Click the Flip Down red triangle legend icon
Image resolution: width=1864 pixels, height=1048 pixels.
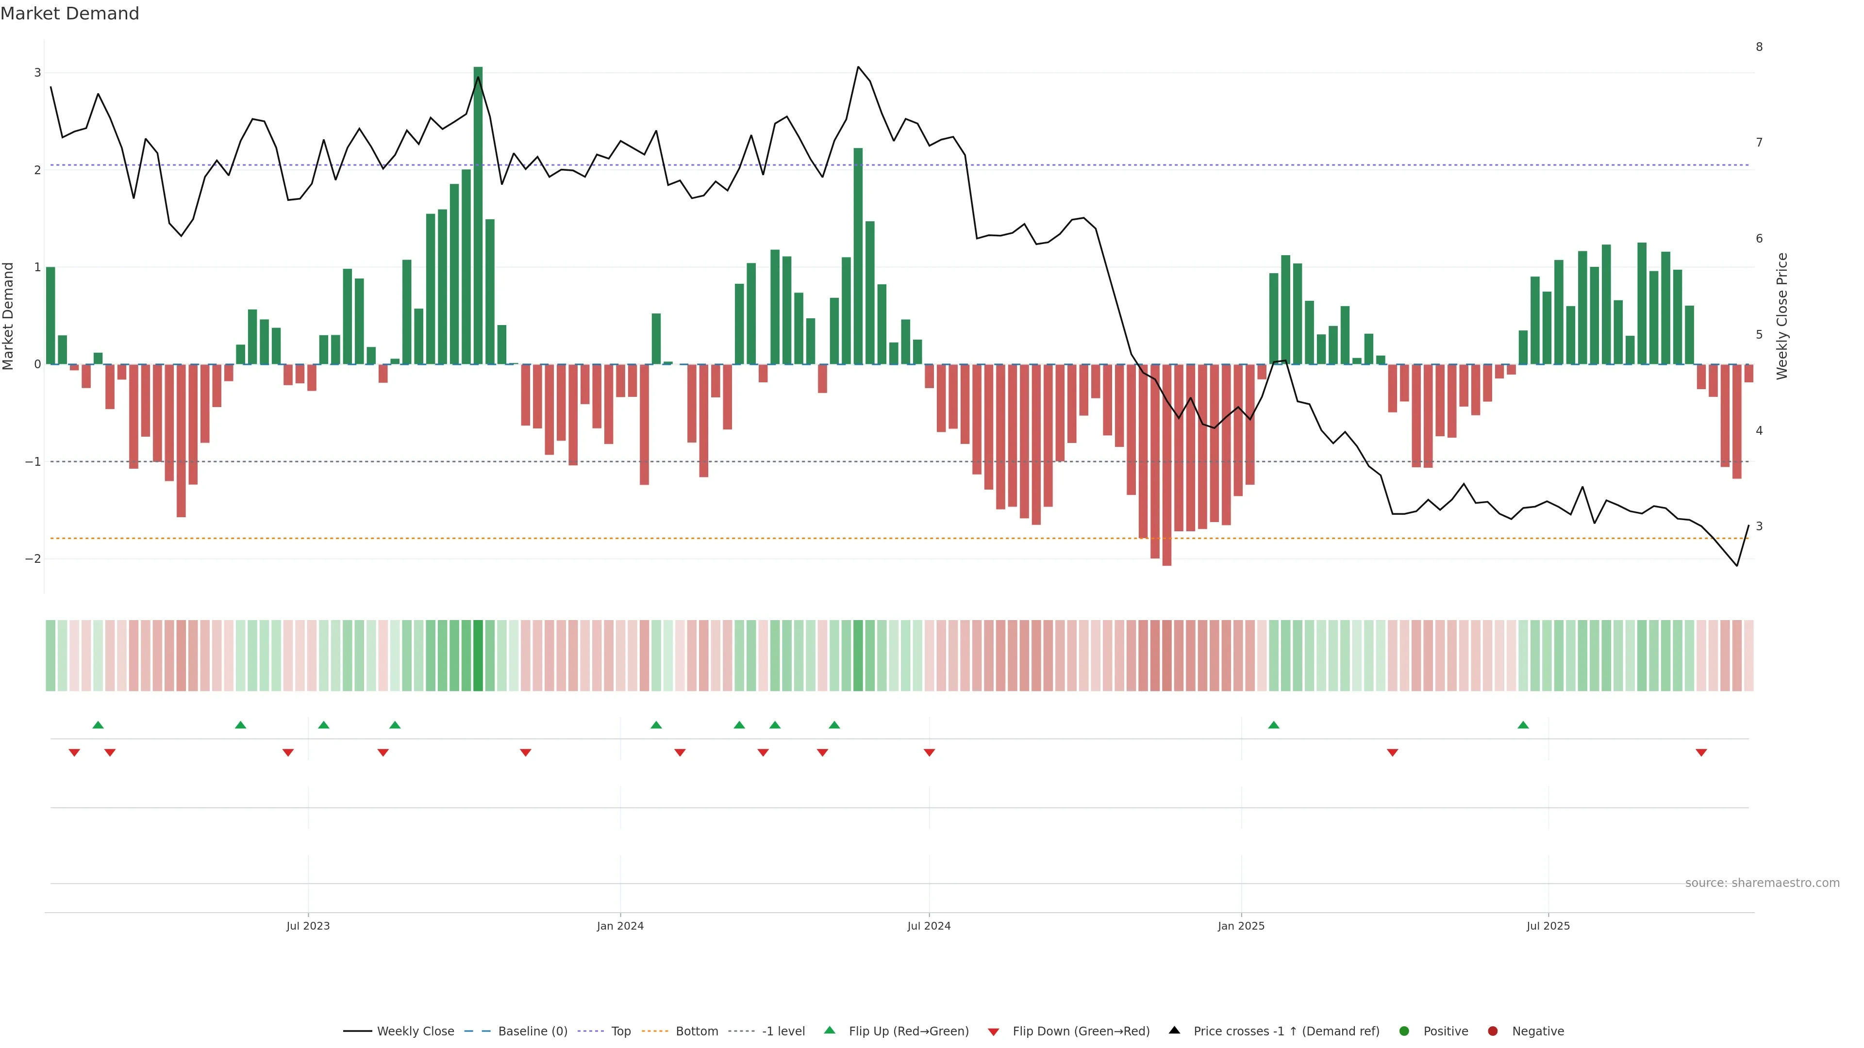pos(994,1032)
